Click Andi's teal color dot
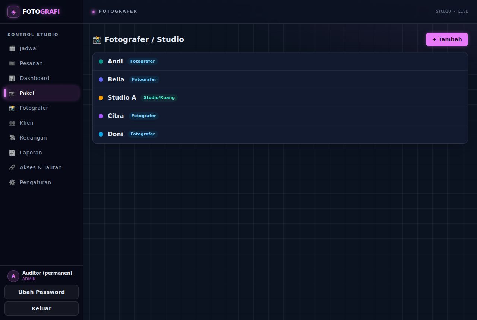Viewport: 477px width, 320px height. tap(101, 61)
